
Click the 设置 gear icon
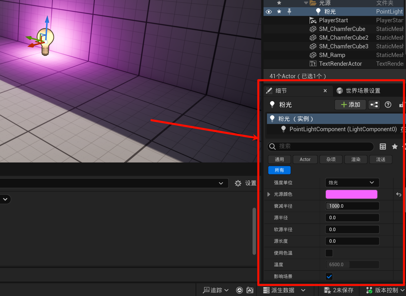click(x=238, y=183)
